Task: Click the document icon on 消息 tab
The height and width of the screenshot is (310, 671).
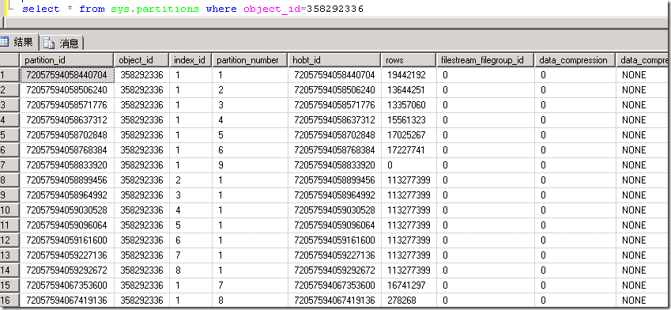Action: pos(49,43)
